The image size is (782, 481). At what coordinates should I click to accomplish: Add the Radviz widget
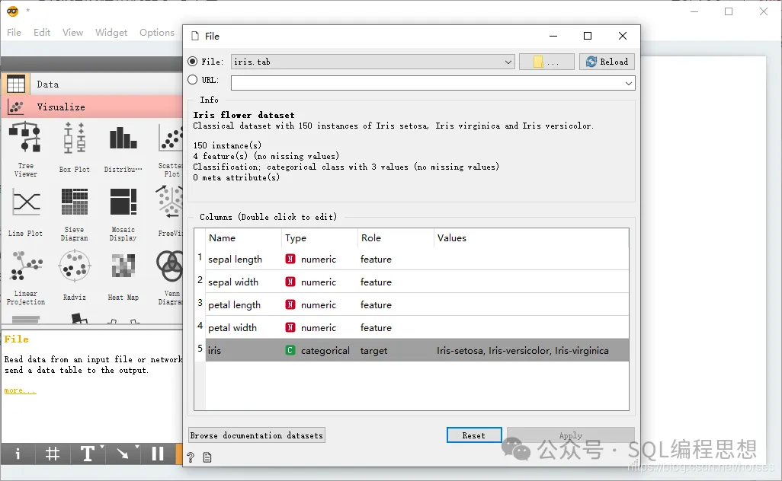point(74,276)
